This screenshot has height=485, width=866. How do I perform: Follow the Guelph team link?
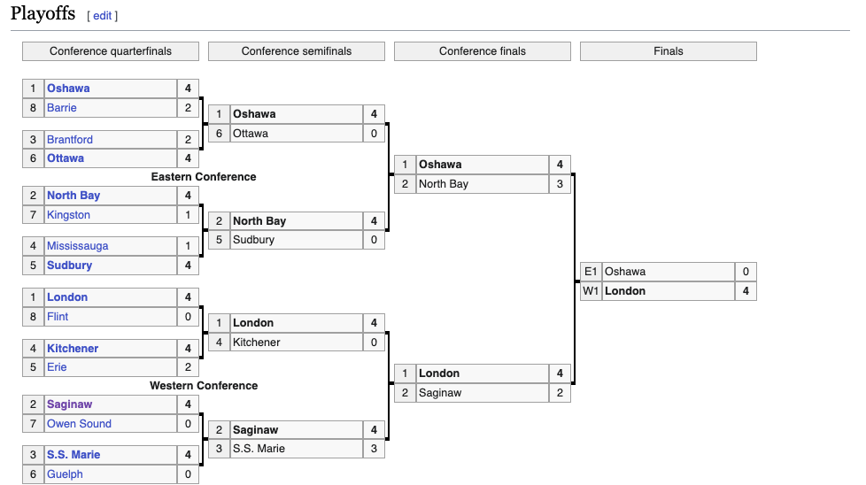[x=65, y=474]
